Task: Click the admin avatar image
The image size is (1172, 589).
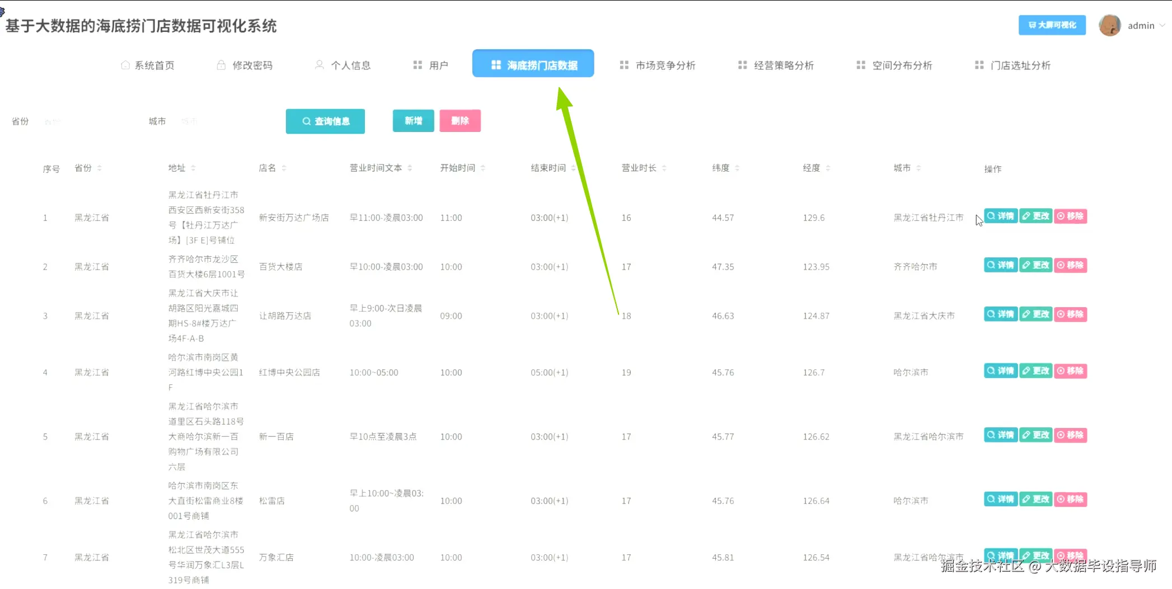Action: [1110, 25]
